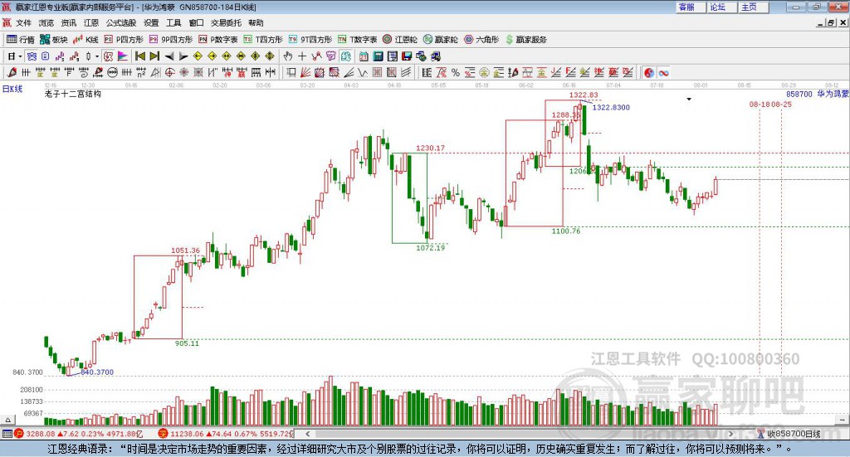Open the 工具 menu

[173, 22]
